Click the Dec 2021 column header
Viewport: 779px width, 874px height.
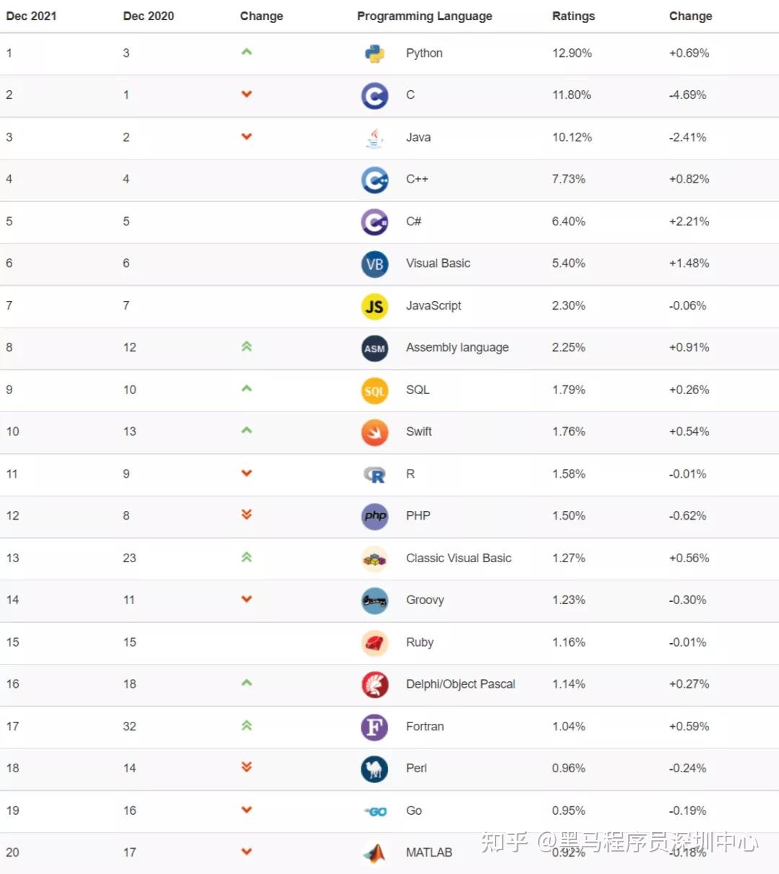31,16
